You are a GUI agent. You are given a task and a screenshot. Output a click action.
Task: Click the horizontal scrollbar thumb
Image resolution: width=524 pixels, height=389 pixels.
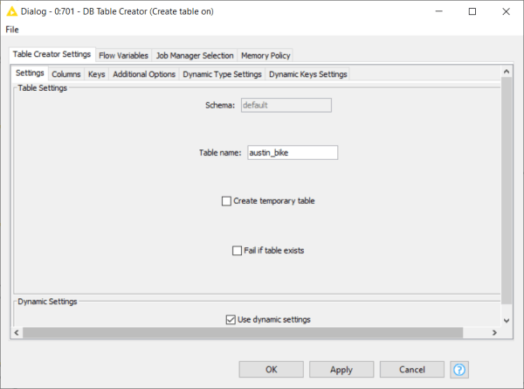(243, 333)
